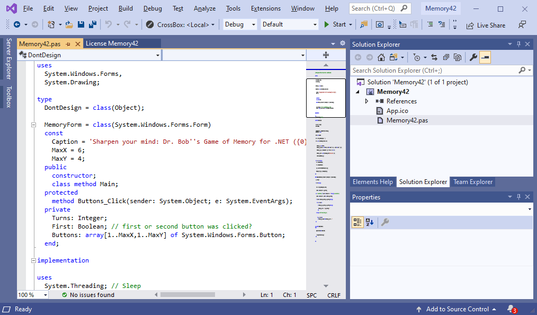
Task: Toggle Alphabetical sort in Properties panel
Action: (x=370, y=222)
